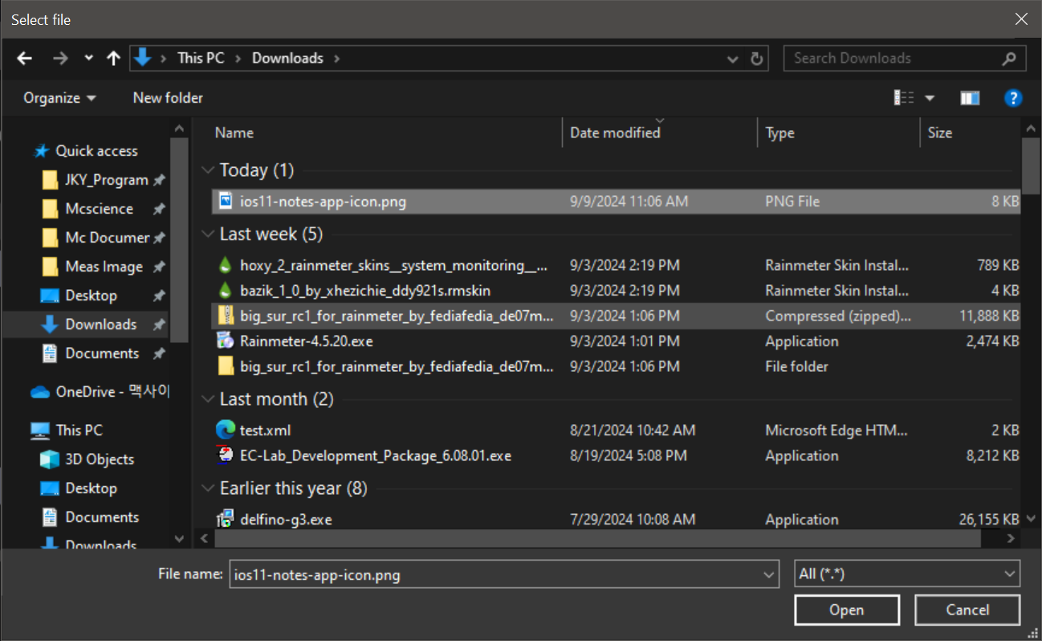Viewport: 1042px width, 641px height.
Task: Select the hoxy_2_rainmeter_skins file icon
Action: [226, 265]
